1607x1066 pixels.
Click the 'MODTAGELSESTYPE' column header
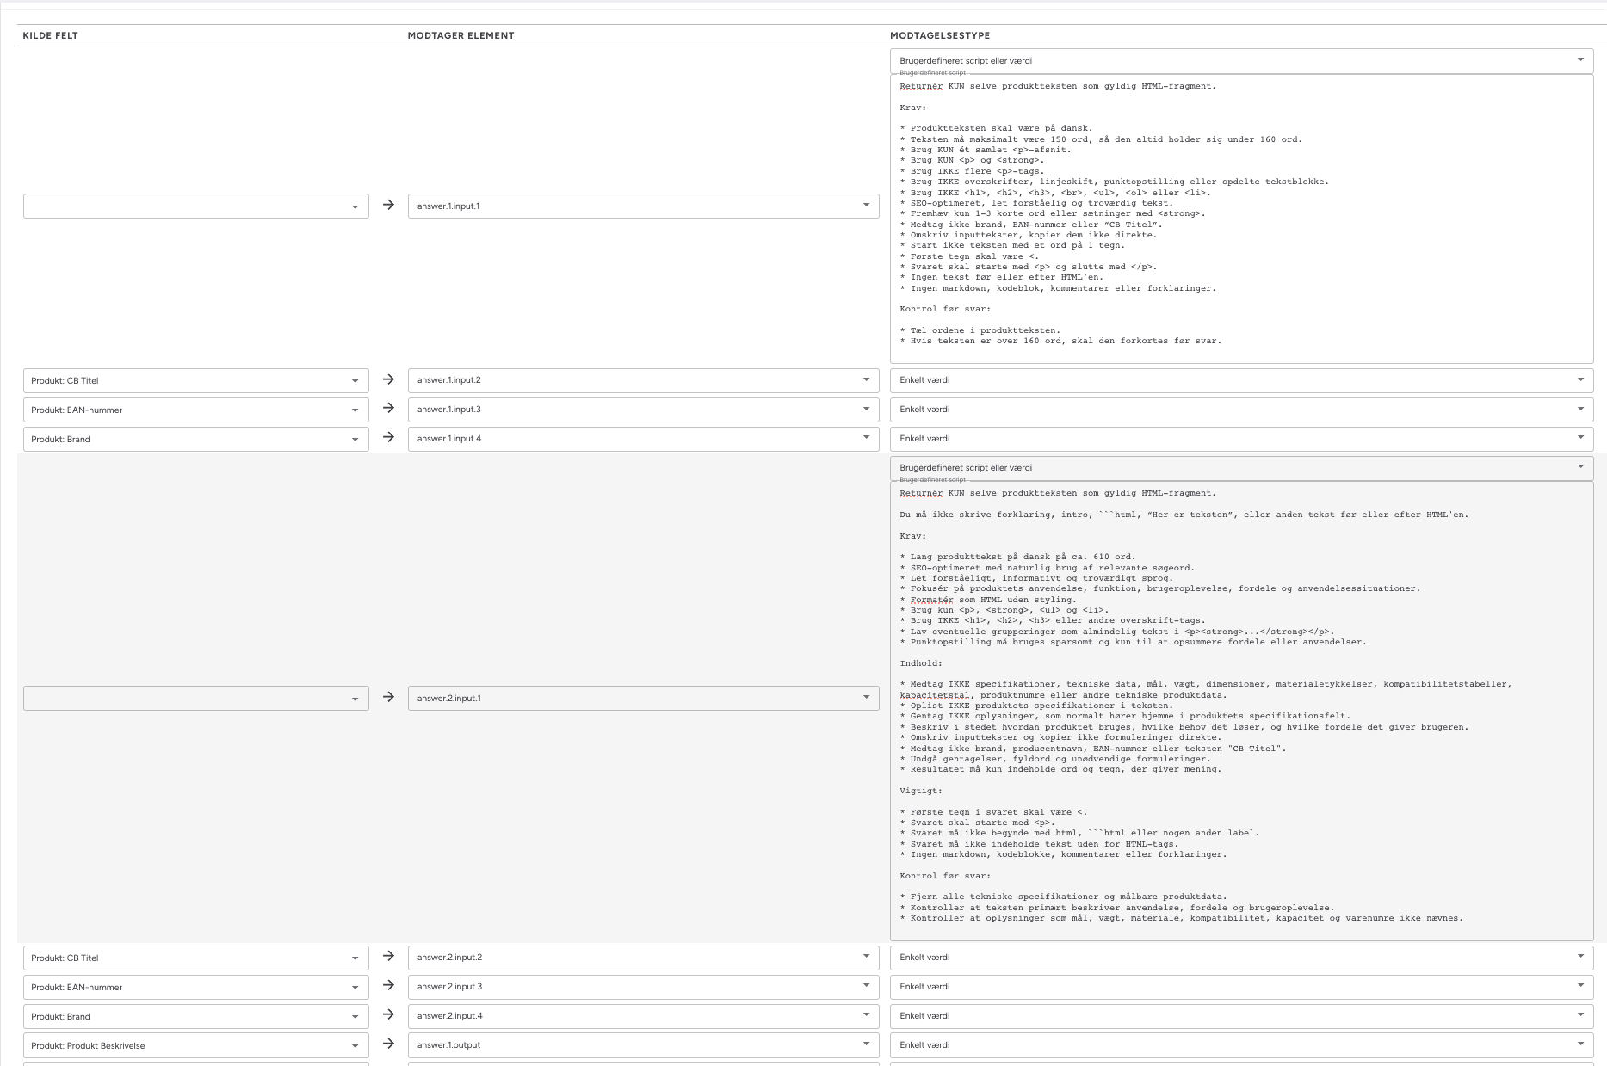point(940,35)
